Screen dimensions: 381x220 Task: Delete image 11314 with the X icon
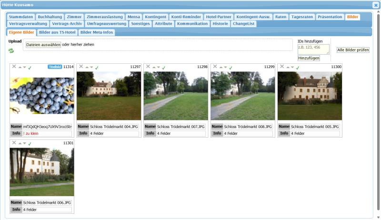pyautogui.click(x=14, y=67)
